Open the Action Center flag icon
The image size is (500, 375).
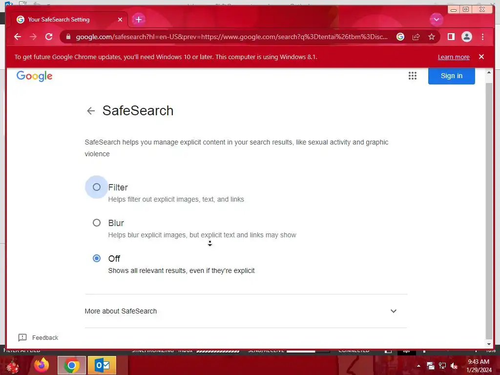(431, 366)
